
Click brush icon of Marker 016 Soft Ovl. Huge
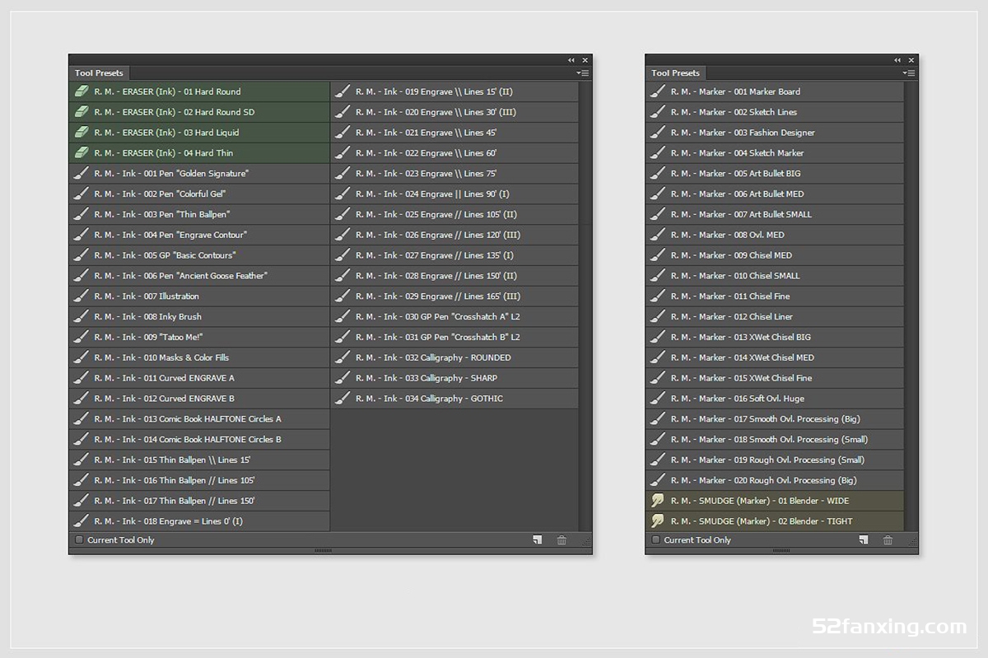tap(657, 399)
